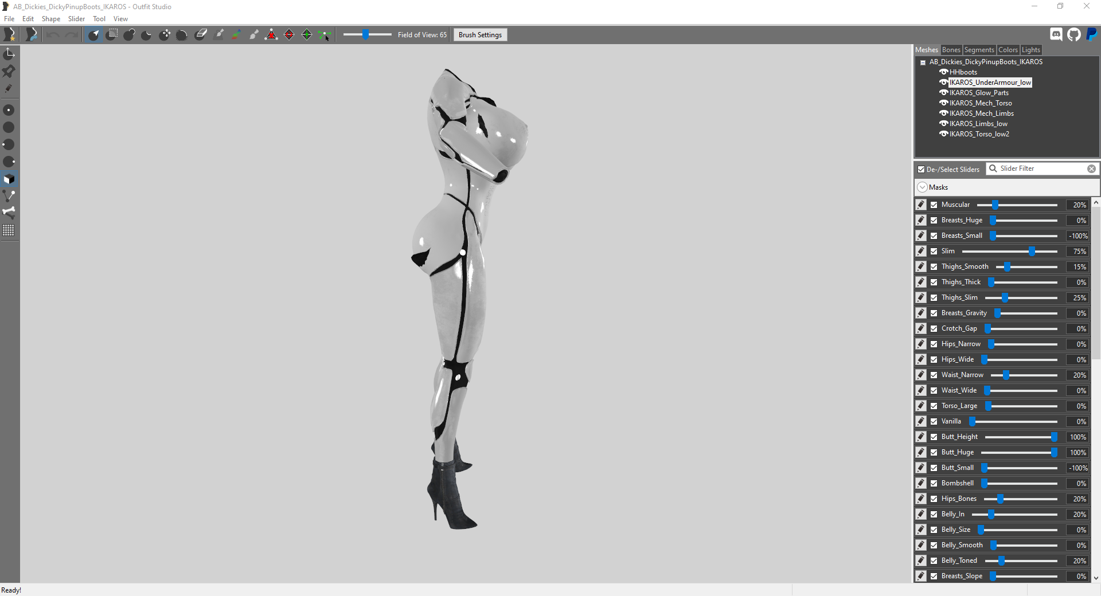Clear the Slider Filter field
The height and width of the screenshot is (596, 1101).
click(x=1091, y=168)
